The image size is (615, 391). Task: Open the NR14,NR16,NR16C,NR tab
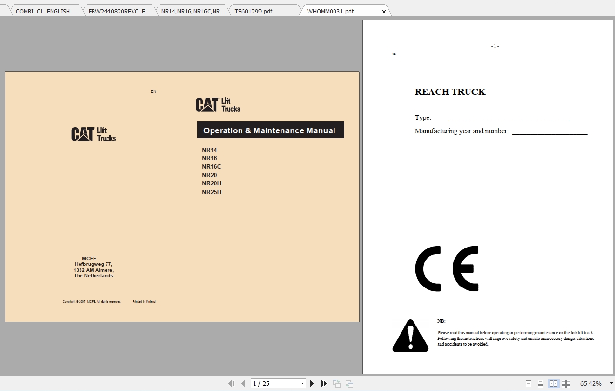(x=192, y=11)
